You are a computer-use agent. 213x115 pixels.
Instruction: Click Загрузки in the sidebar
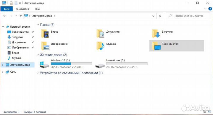pyautogui.click(x=17, y=37)
